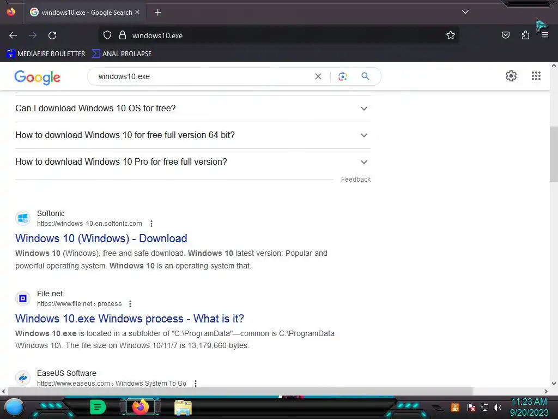Go back to the previous page
Image resolution: width=558 pixels, height=419 pixels.
[x=13, y=35]
